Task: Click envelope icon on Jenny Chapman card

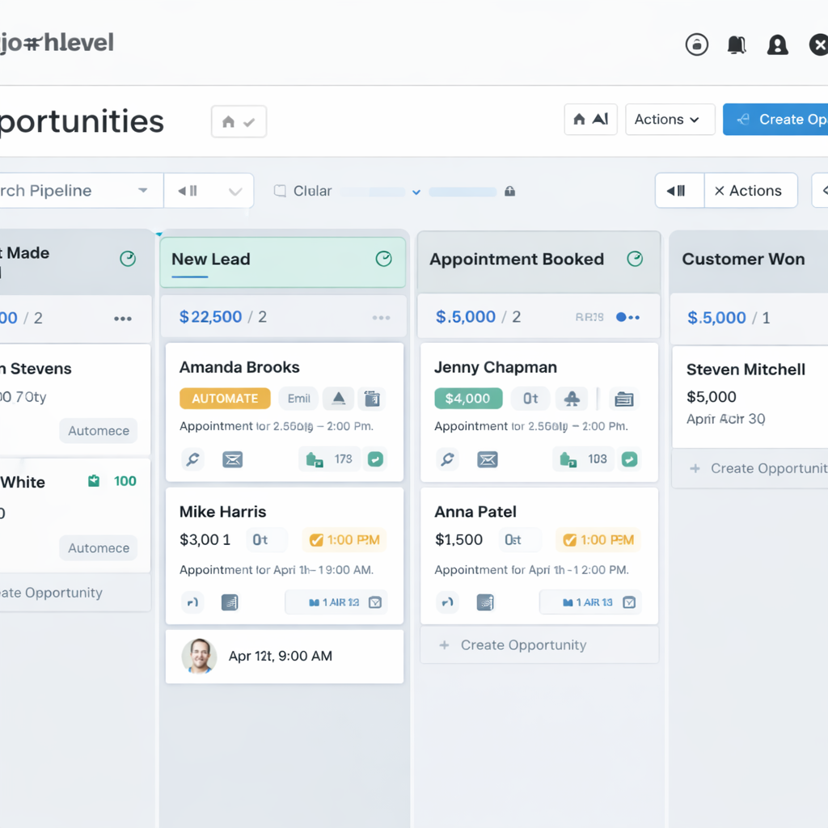Action: click(x=487, y=459)
